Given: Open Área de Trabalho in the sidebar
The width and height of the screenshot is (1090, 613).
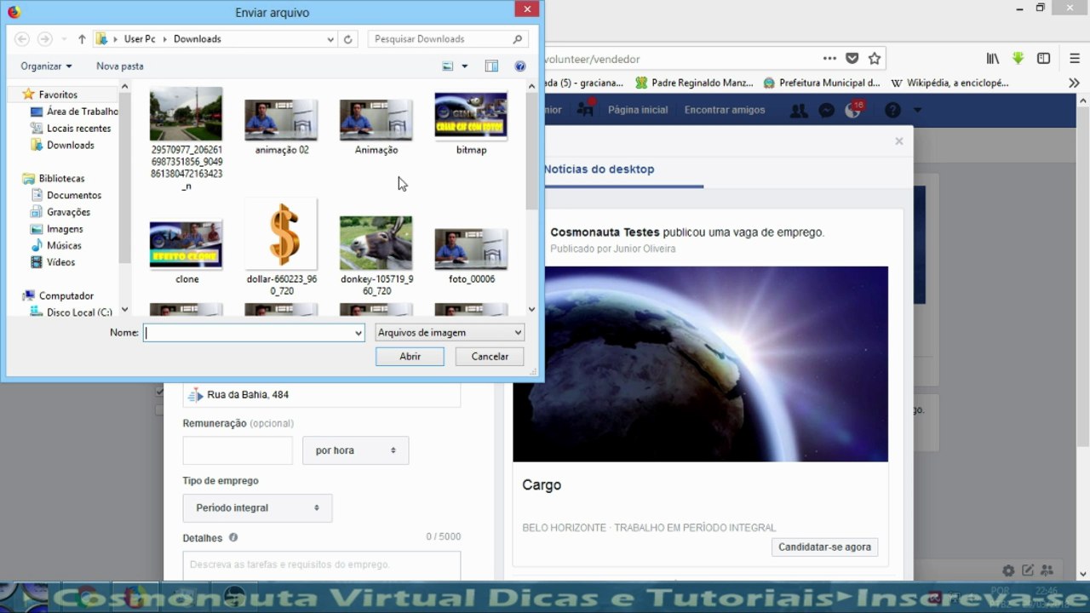Looking at the screenshot, I should [x=82, y=112].
